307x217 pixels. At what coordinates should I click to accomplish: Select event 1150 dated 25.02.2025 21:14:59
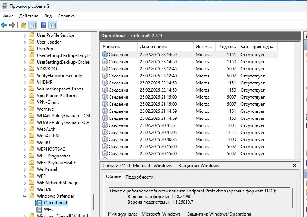click(189, 118)
